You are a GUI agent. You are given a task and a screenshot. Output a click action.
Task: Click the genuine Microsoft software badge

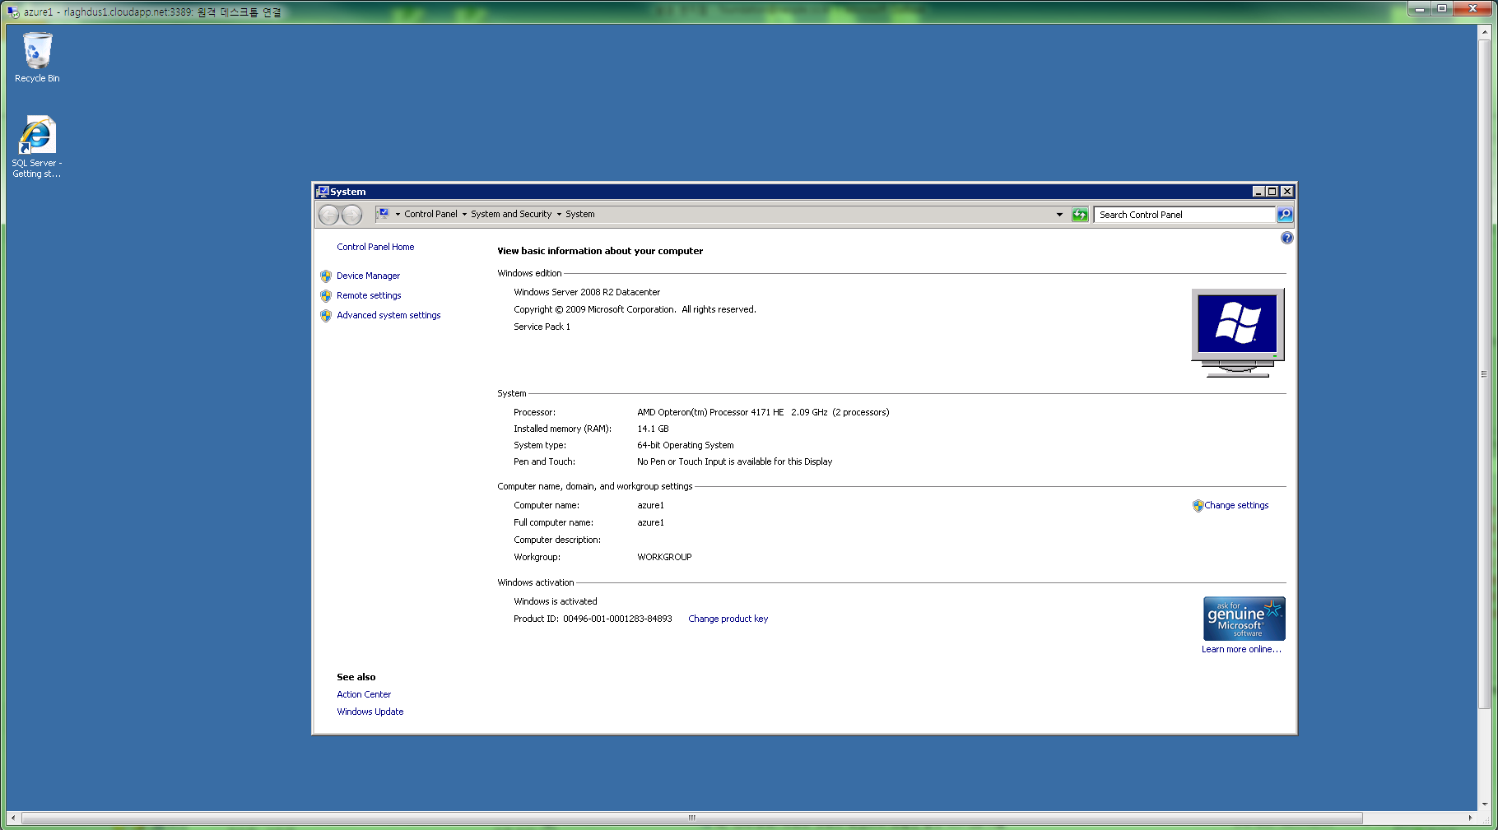tap(1244, 619)
